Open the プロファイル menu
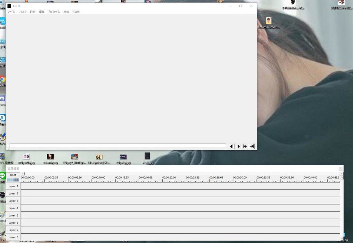 (x=54, y=12)
